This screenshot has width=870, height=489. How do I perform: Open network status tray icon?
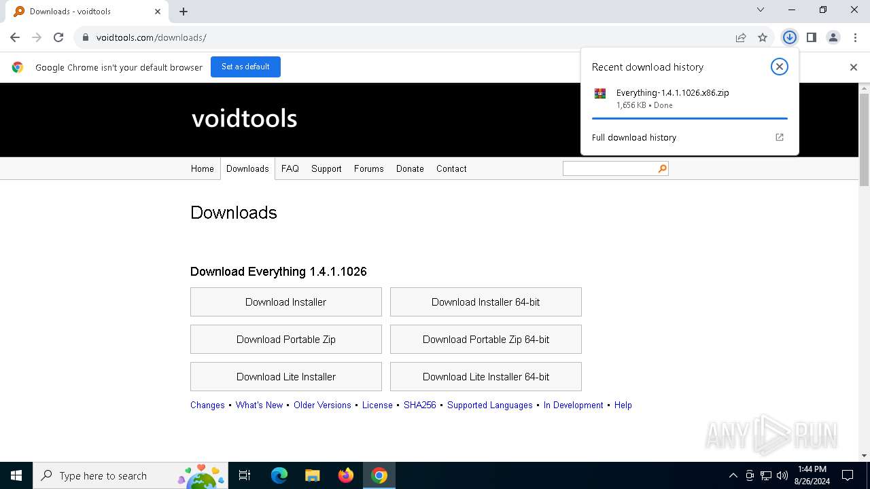pos(766,475)
